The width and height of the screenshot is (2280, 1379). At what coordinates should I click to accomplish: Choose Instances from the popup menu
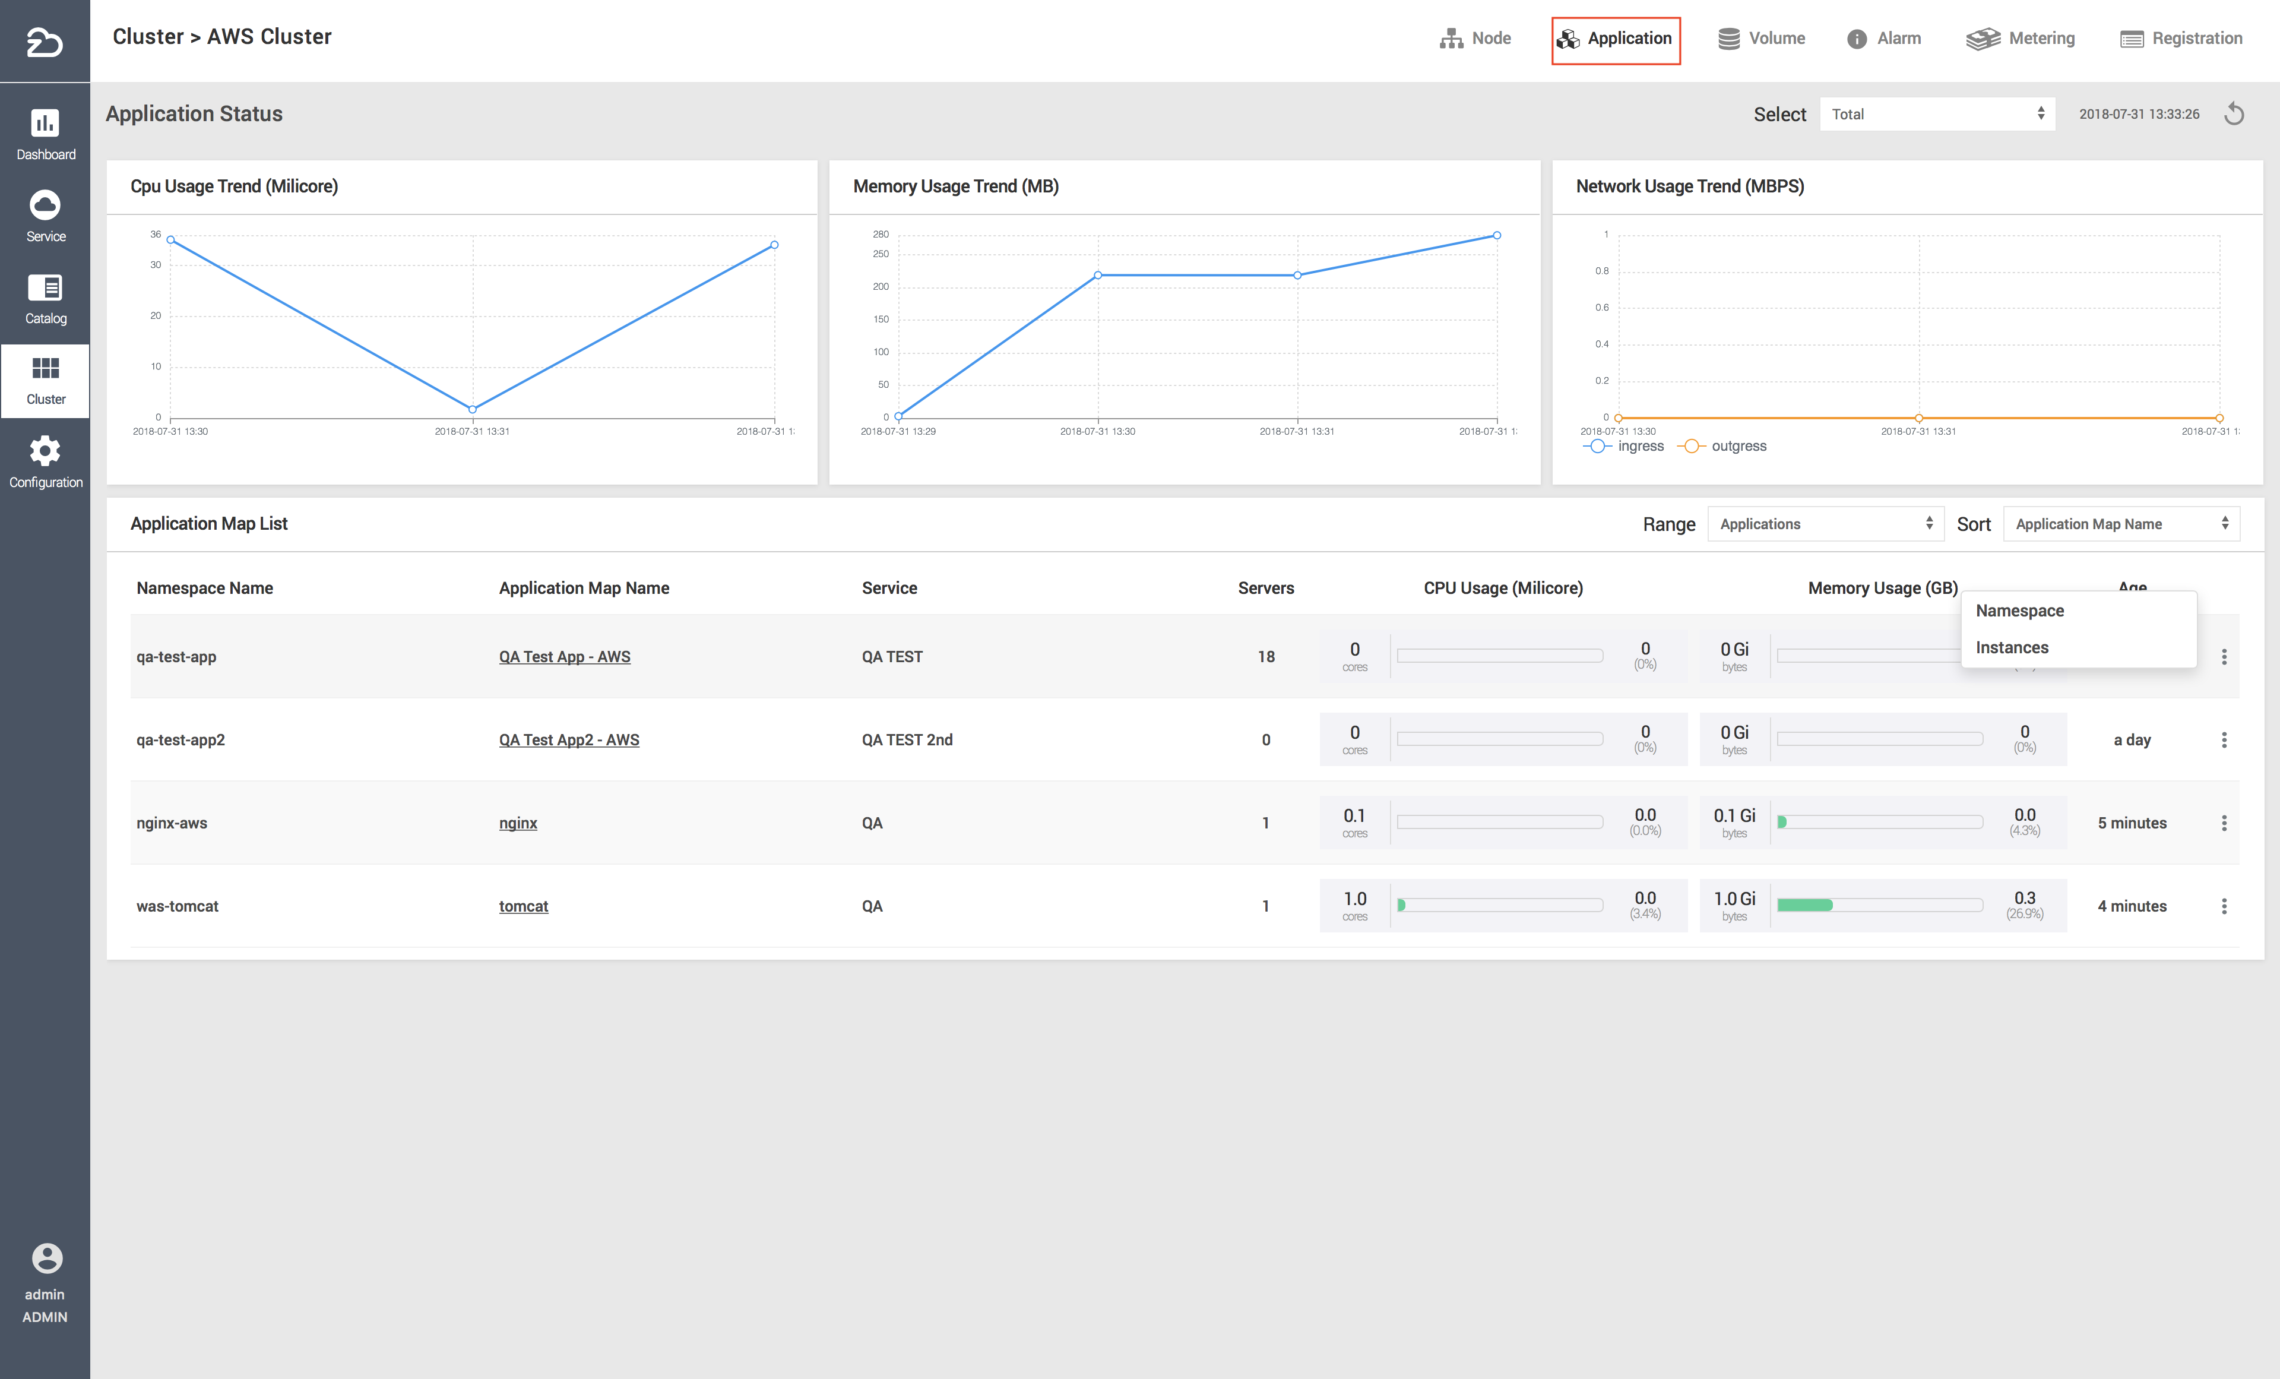point(2012,648)
